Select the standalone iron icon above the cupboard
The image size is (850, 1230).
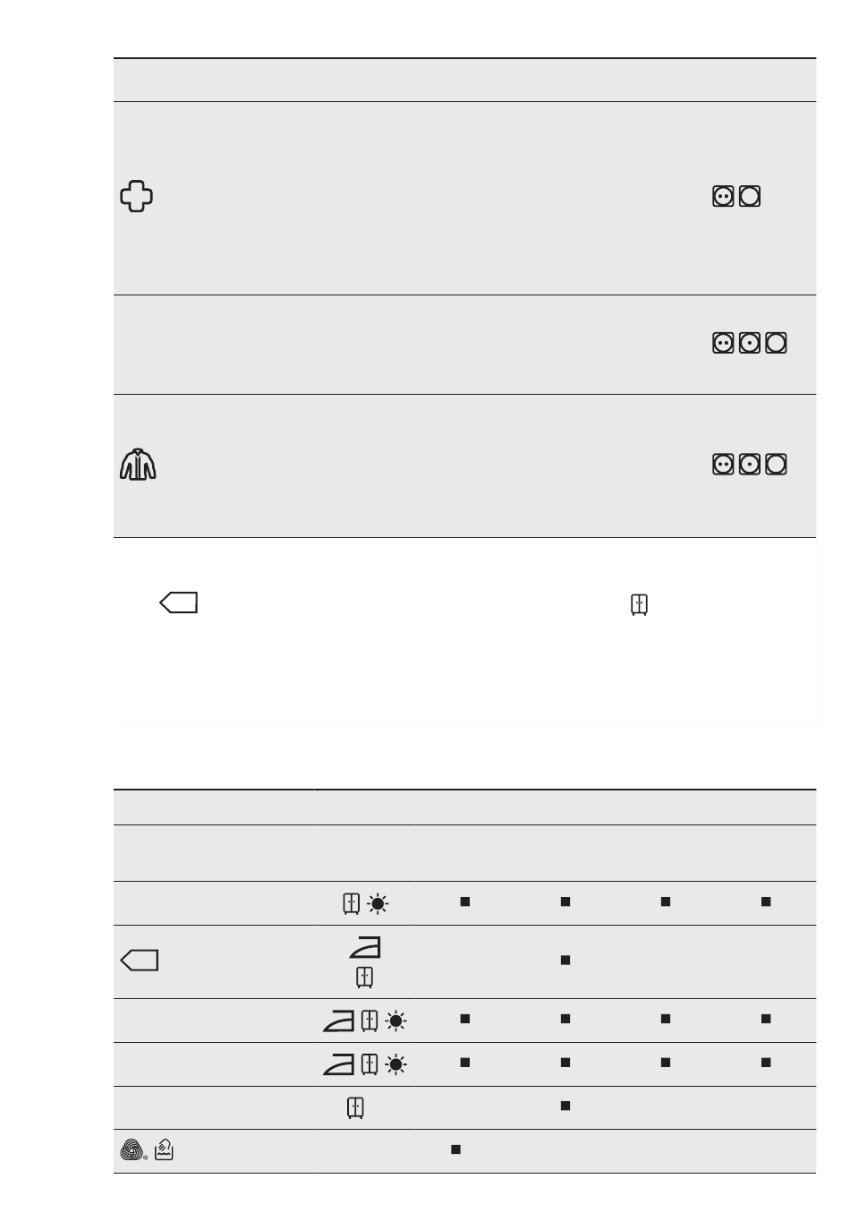coord(364,946)
